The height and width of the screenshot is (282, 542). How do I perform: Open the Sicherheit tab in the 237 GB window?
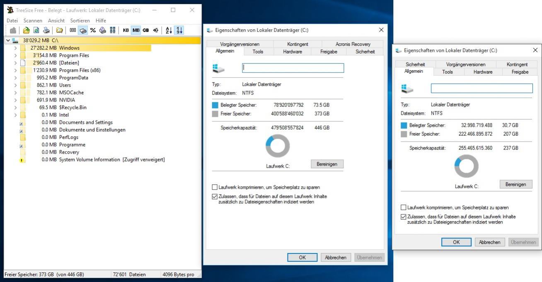pyautogui.click(x=415, y=65)
